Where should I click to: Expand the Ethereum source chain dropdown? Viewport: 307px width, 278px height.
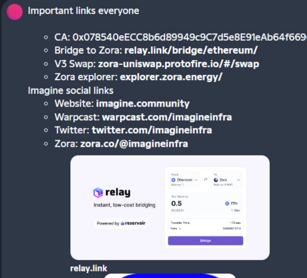point(184,180)
